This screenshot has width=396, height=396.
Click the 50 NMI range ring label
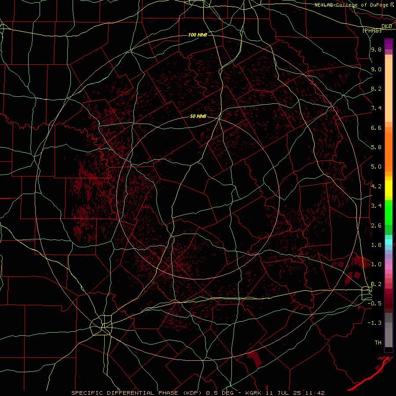(x=198, y=117)
